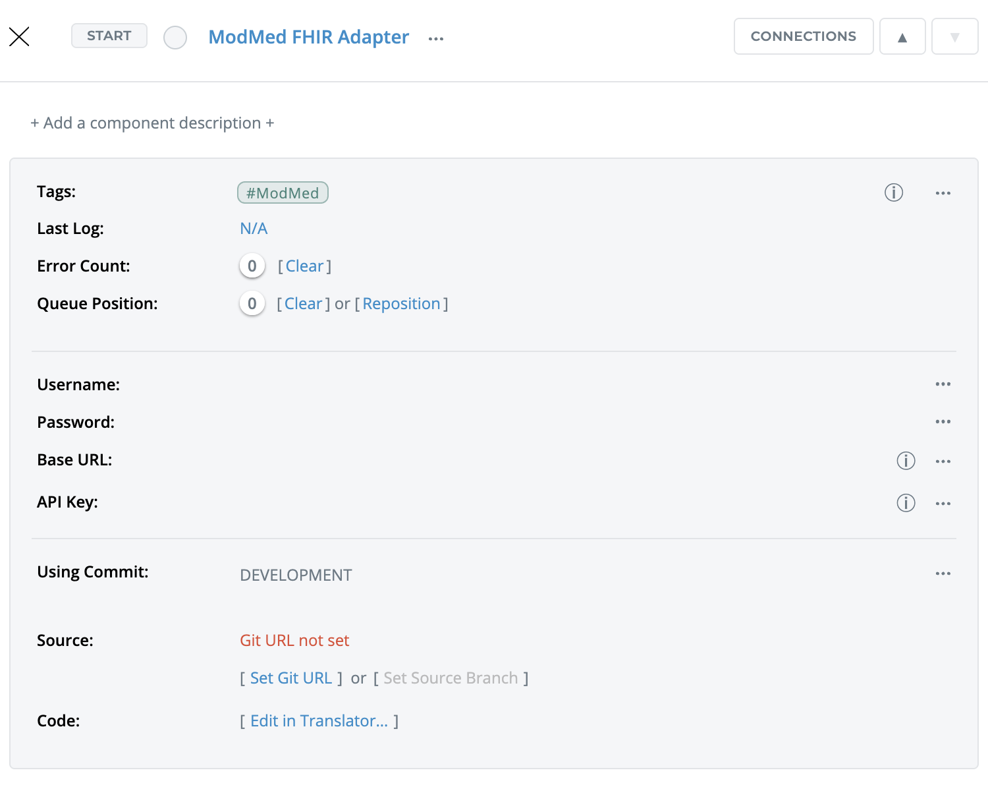Screen dimensions: 988x791
Task: Open ellipsis menu for Password field
Action: (943, 422)
